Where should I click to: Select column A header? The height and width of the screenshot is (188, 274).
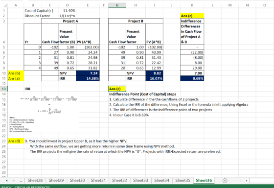coord(16,5)
